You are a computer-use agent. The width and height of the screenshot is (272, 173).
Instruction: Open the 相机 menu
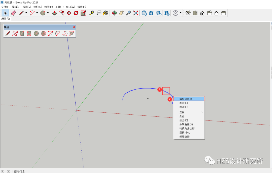pyautogui.click(x=37, y=7)
